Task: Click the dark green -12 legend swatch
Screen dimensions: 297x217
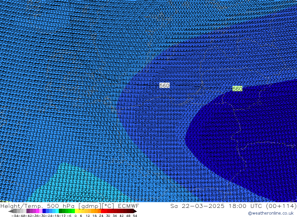Action: tap(60, 211)
